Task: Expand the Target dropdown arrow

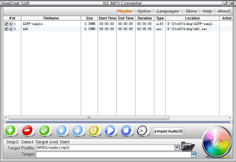Action: pos(194,154)
